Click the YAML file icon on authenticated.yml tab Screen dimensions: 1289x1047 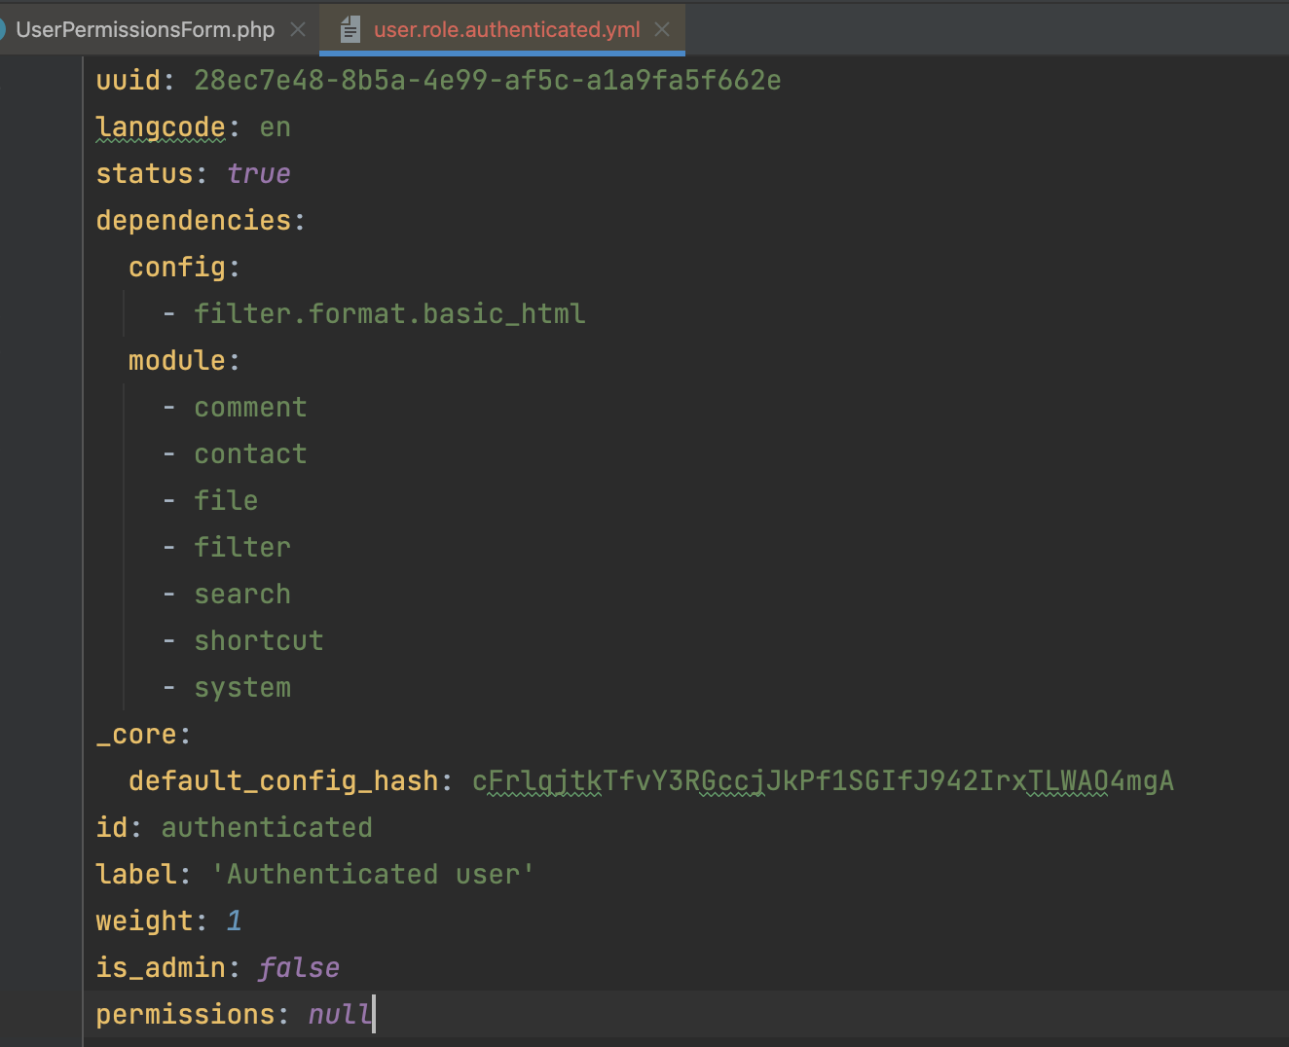pos(350,30)
